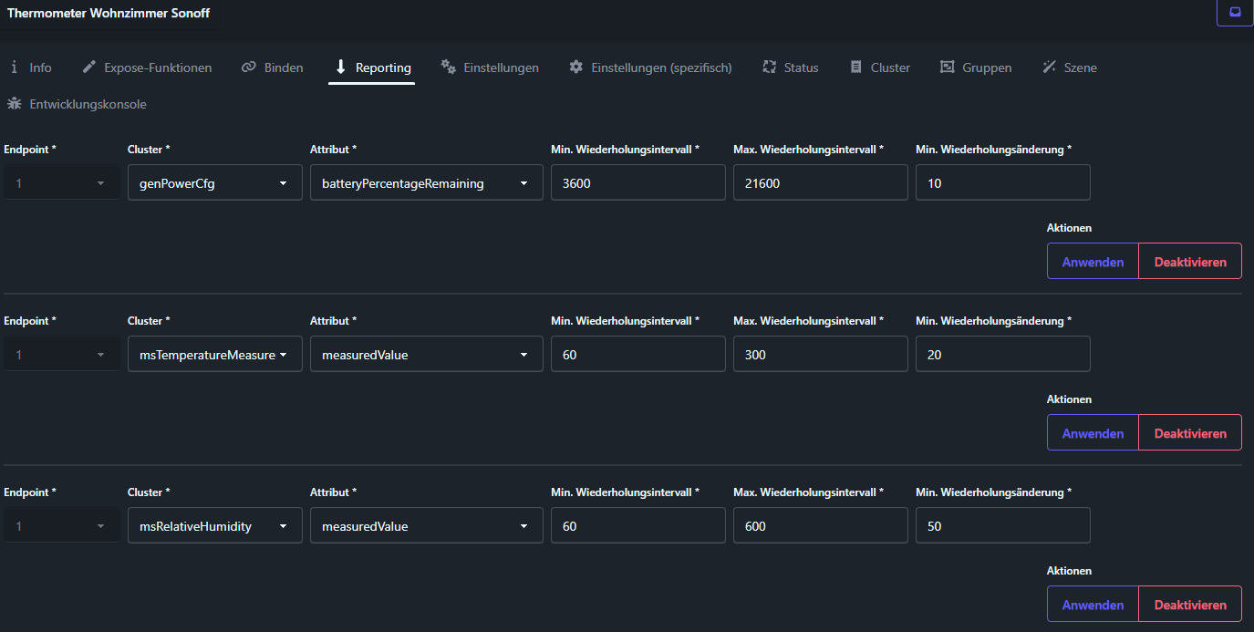Click the bug icon for Entwicklungskonsole
The height and width of the screenshot is (632, 1254).
click(x=14, y=104)
